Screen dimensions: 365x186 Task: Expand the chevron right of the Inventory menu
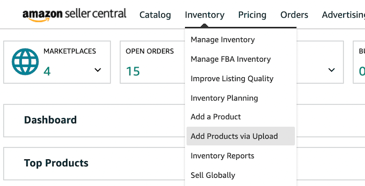[331, 69]
